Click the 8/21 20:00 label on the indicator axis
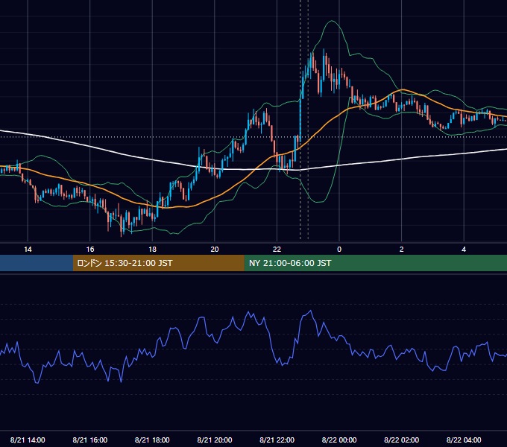The image size is (507, 447). click(215, 440)
